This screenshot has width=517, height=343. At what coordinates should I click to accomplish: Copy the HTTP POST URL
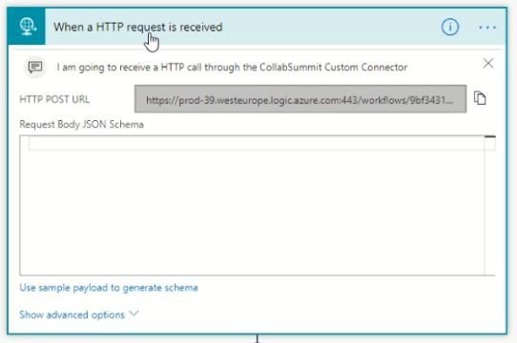[480, 98]
